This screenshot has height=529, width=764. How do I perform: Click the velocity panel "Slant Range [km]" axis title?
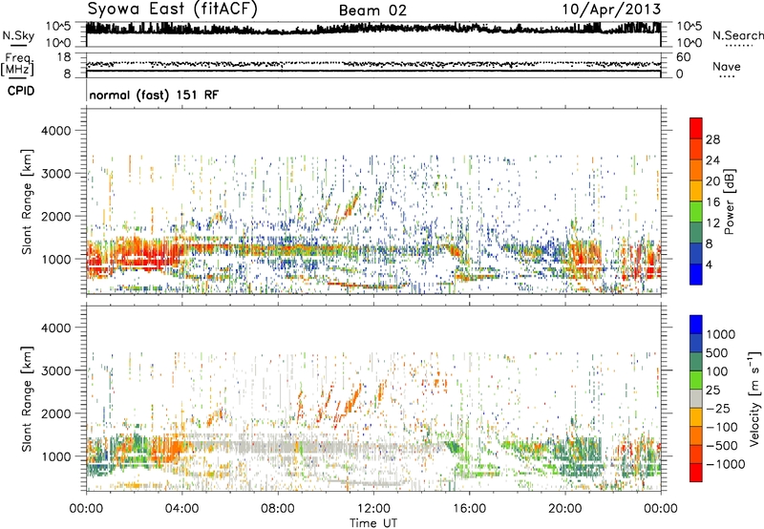click(27, 399)
